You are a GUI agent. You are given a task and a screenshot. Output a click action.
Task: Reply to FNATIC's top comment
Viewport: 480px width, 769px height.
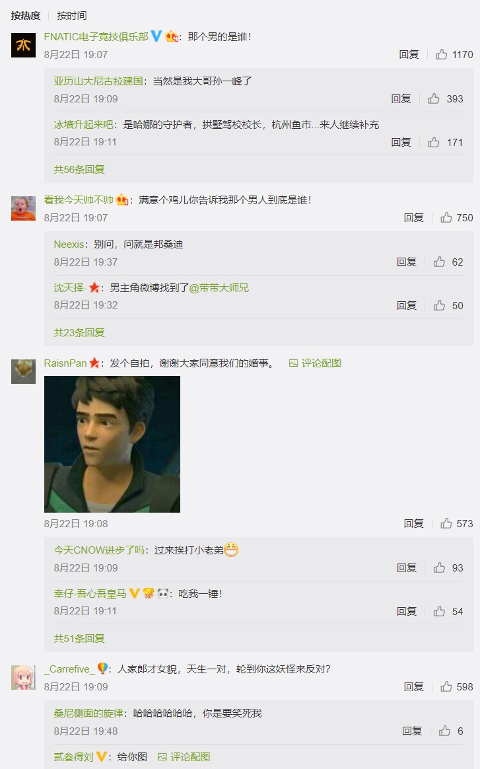click(x=409, y=55)
